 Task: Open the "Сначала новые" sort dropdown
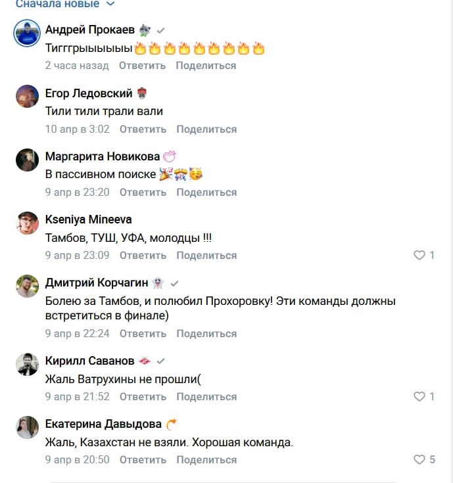65,5
